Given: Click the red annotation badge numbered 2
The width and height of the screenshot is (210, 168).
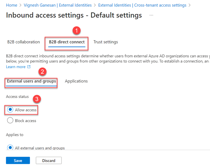Looking at the screenshot, I should (x=43, y=72).
